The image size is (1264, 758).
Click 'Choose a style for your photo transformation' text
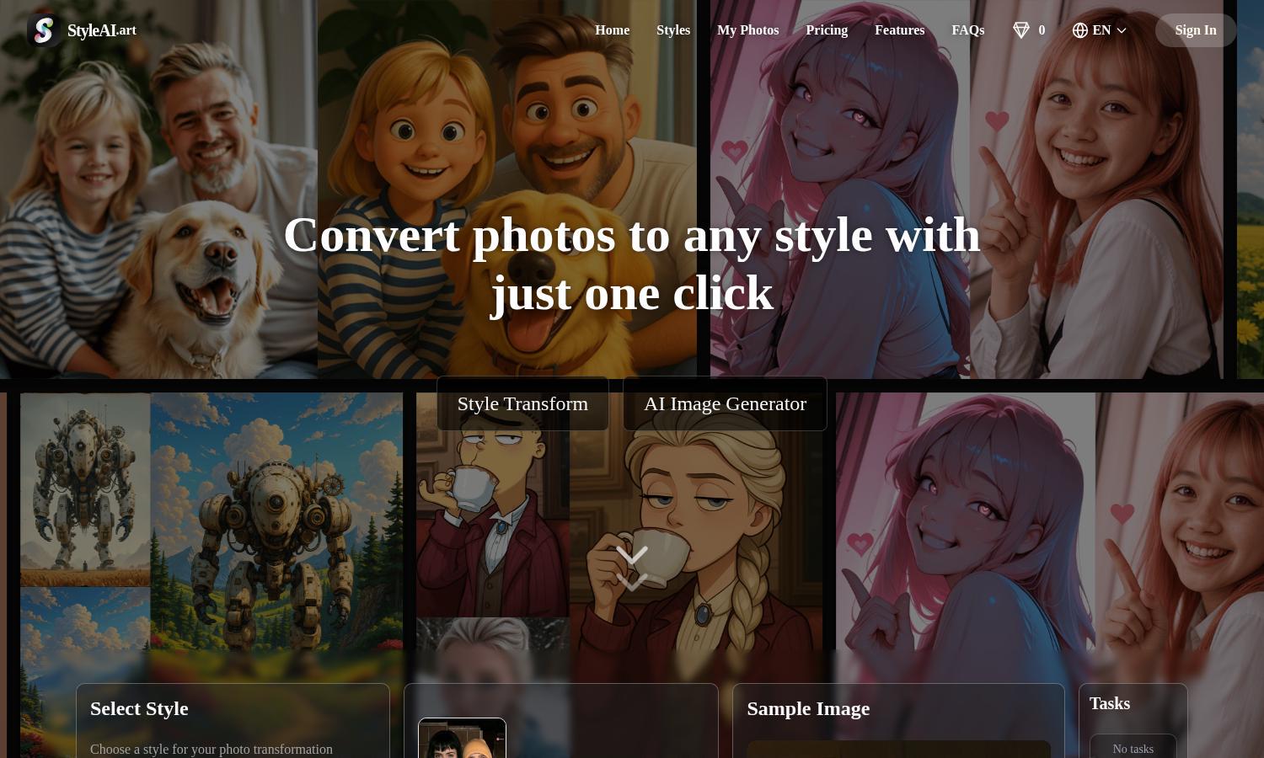click(212, 749)
